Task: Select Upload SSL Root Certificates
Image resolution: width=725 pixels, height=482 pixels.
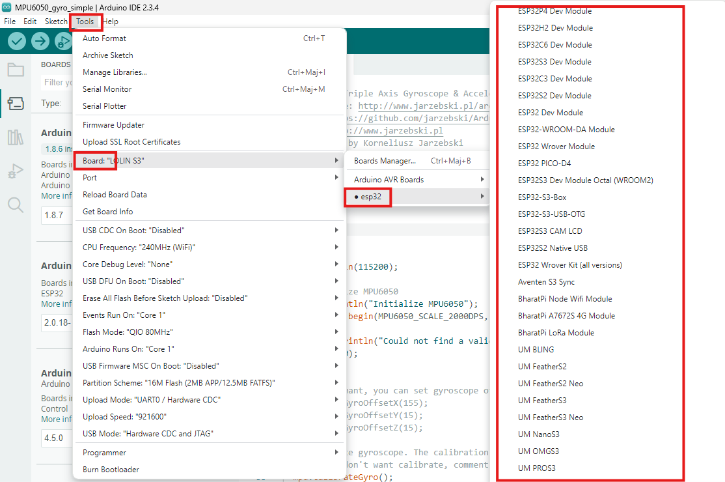Action: click(x=210, y=142)
